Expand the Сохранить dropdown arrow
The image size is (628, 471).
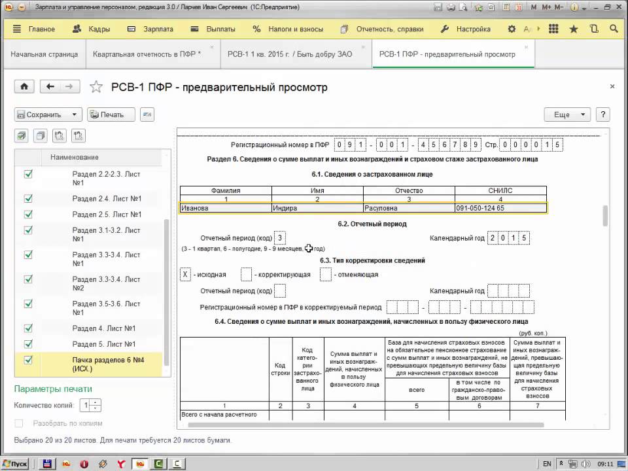pos(75,114)
